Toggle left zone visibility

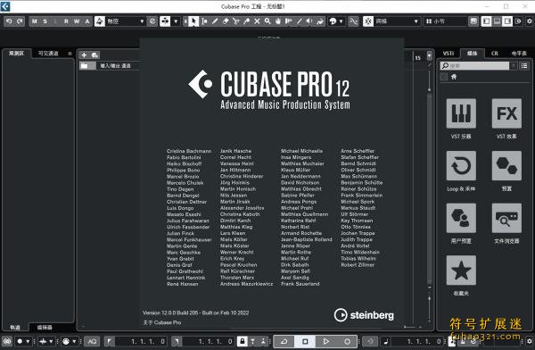pos(486,21)
